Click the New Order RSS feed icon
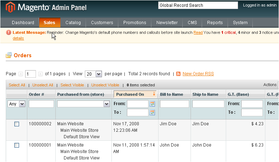Viewport: 279px width, 162px height. coord(178,74)
